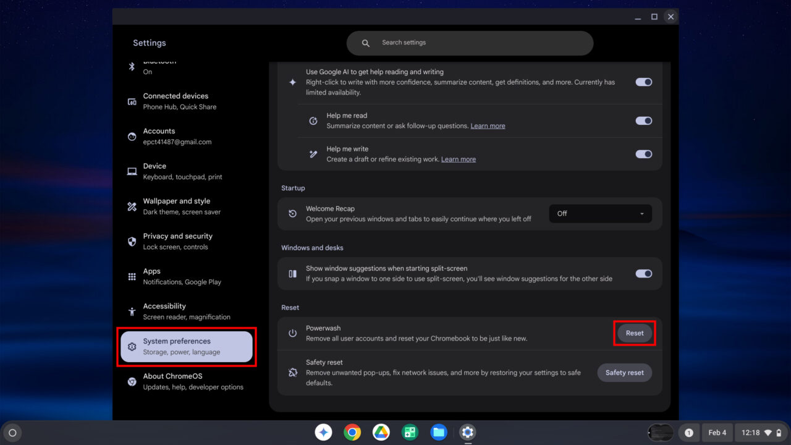
Task: Click the Reset button for Powerwash
Action: [x=634, y=333]
